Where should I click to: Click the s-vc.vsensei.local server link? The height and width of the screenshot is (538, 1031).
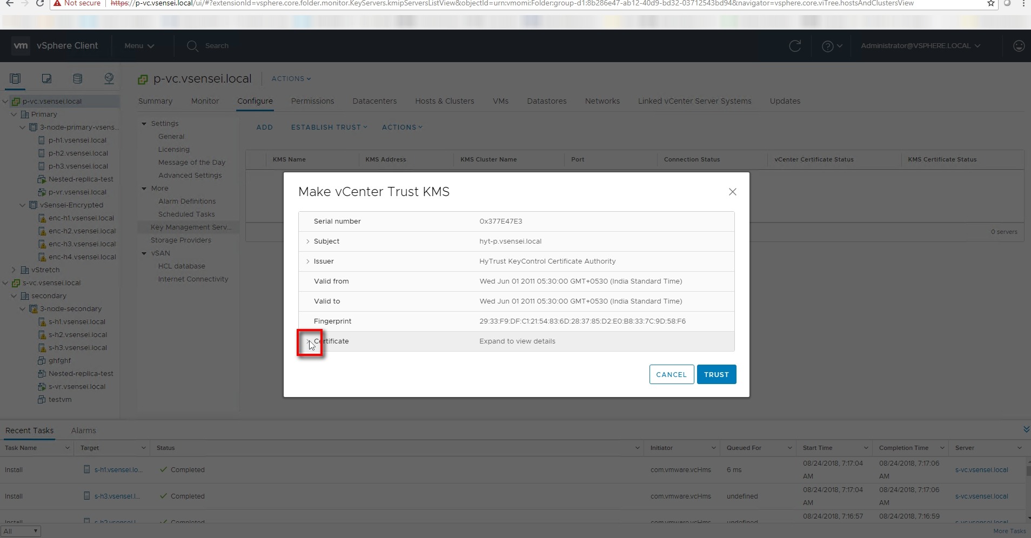coord(981,470)
